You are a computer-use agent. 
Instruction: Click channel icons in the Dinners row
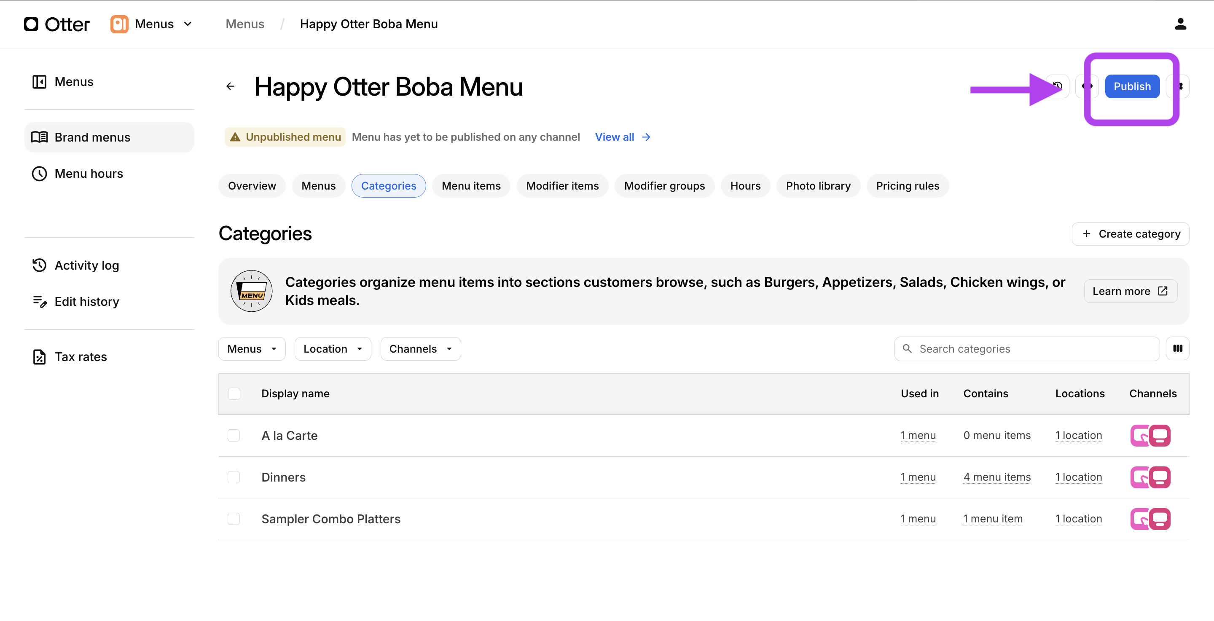pyautogui.click(x=1150, y=477)
